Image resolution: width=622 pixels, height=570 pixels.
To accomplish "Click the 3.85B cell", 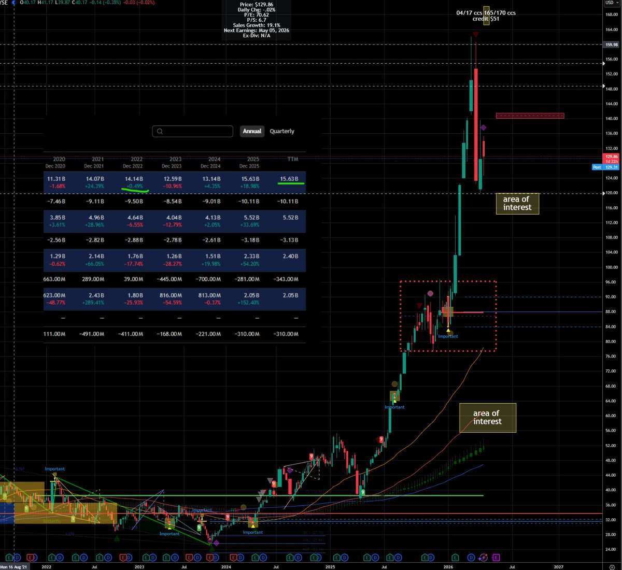I will (58, 218).
